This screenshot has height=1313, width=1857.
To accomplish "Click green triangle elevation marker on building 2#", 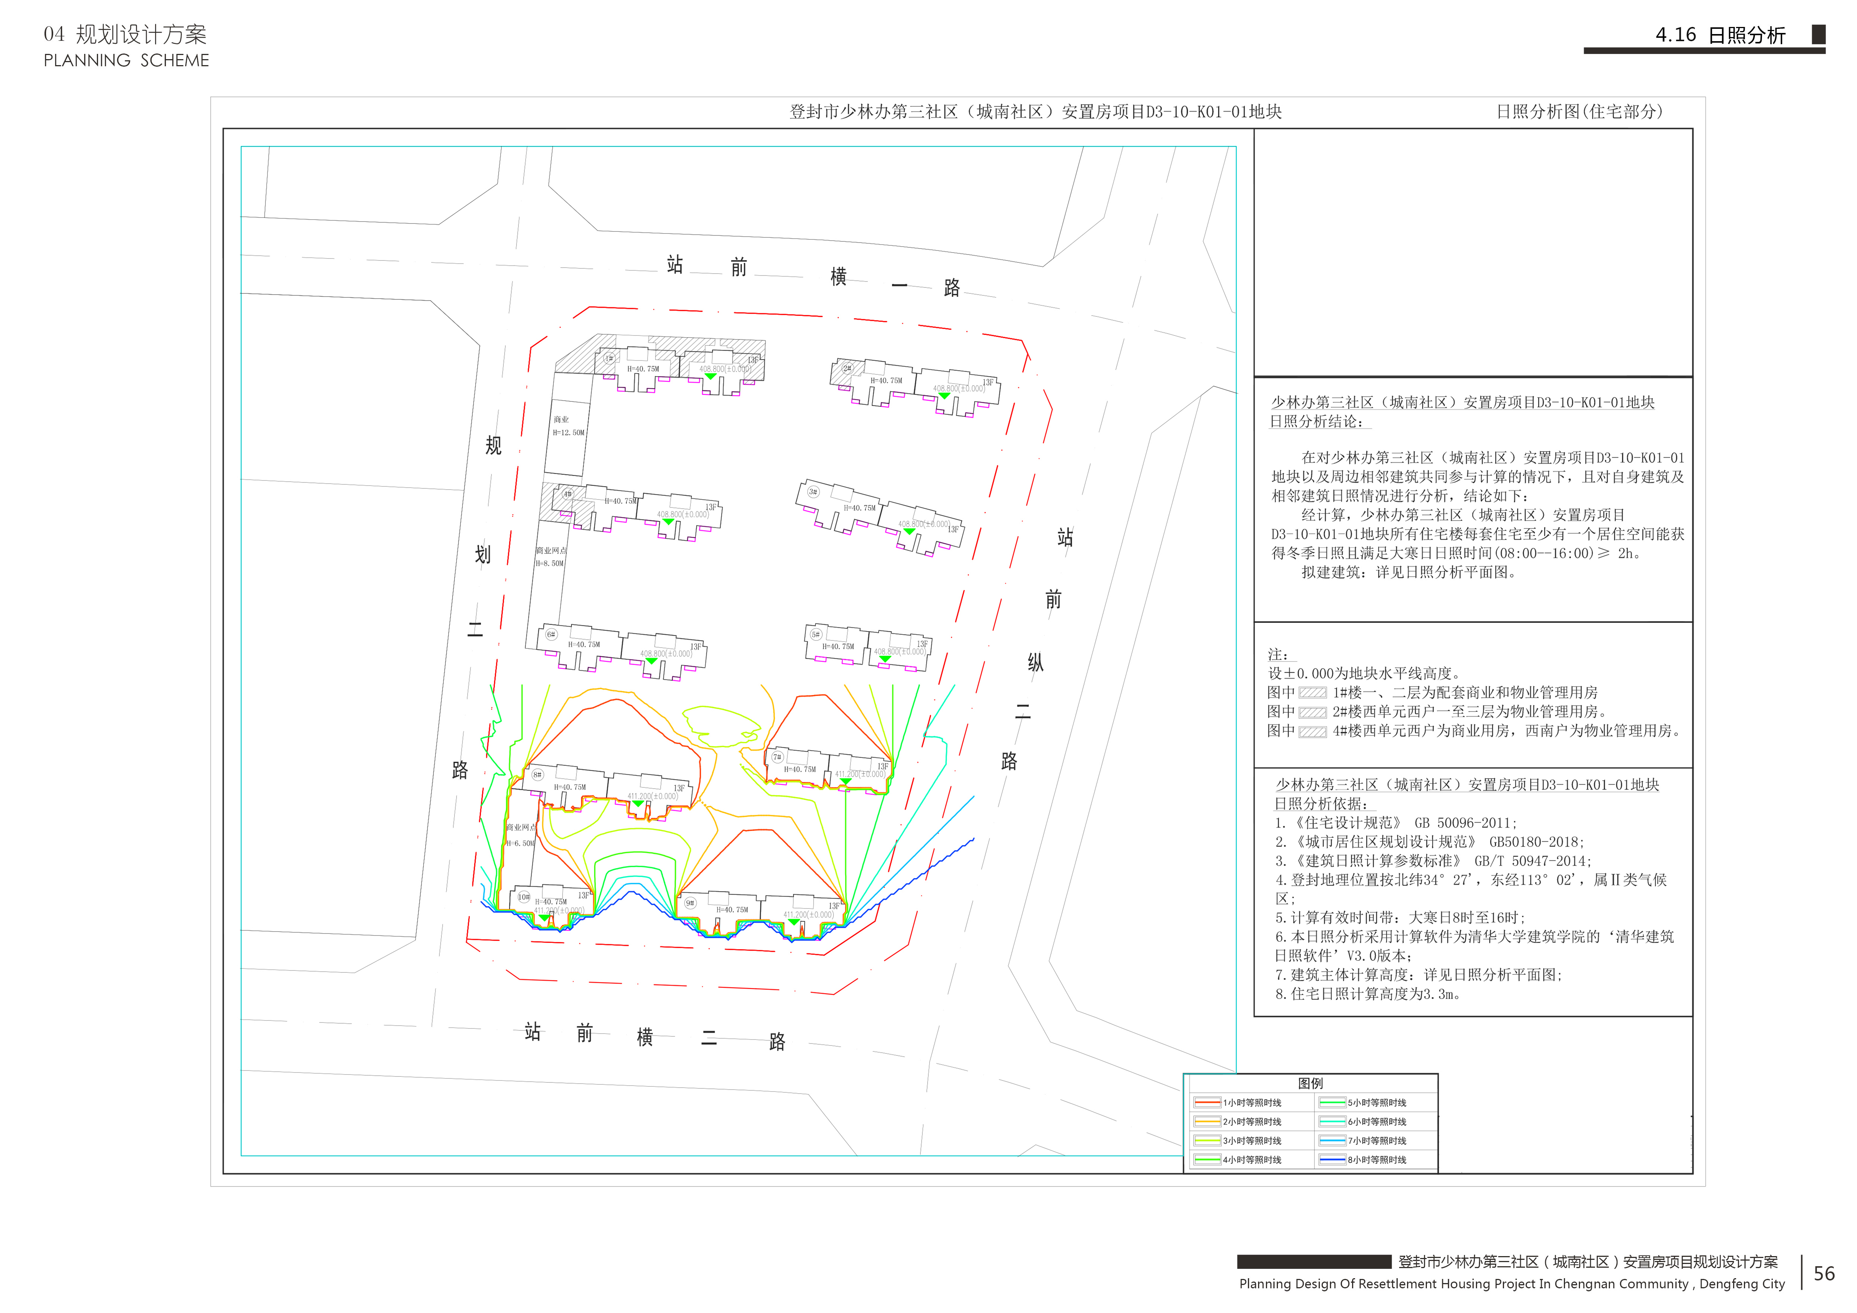I will [x=944, y=396].
